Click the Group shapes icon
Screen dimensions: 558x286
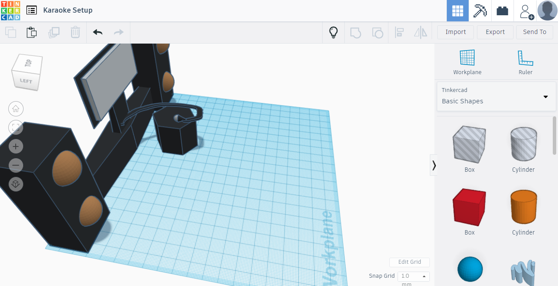click(x=356, y=33)
